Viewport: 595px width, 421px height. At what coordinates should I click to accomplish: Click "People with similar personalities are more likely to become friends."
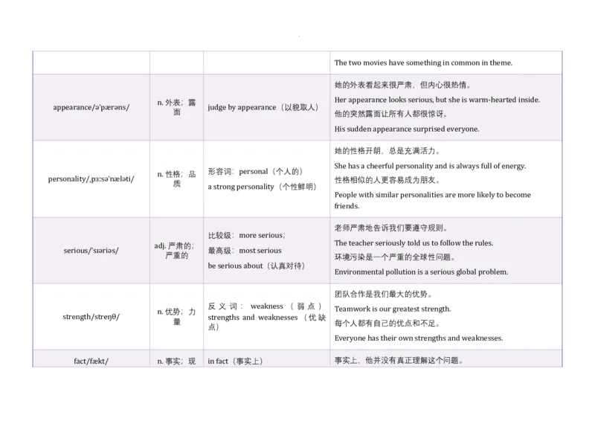click(433, 200)
